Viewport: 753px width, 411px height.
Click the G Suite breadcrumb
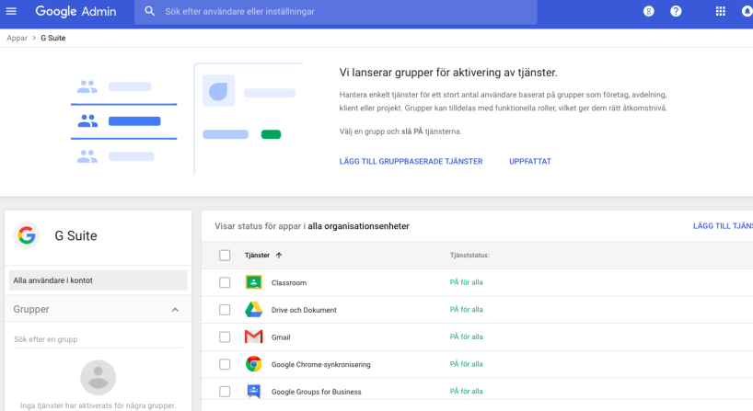tap(52, 38)
